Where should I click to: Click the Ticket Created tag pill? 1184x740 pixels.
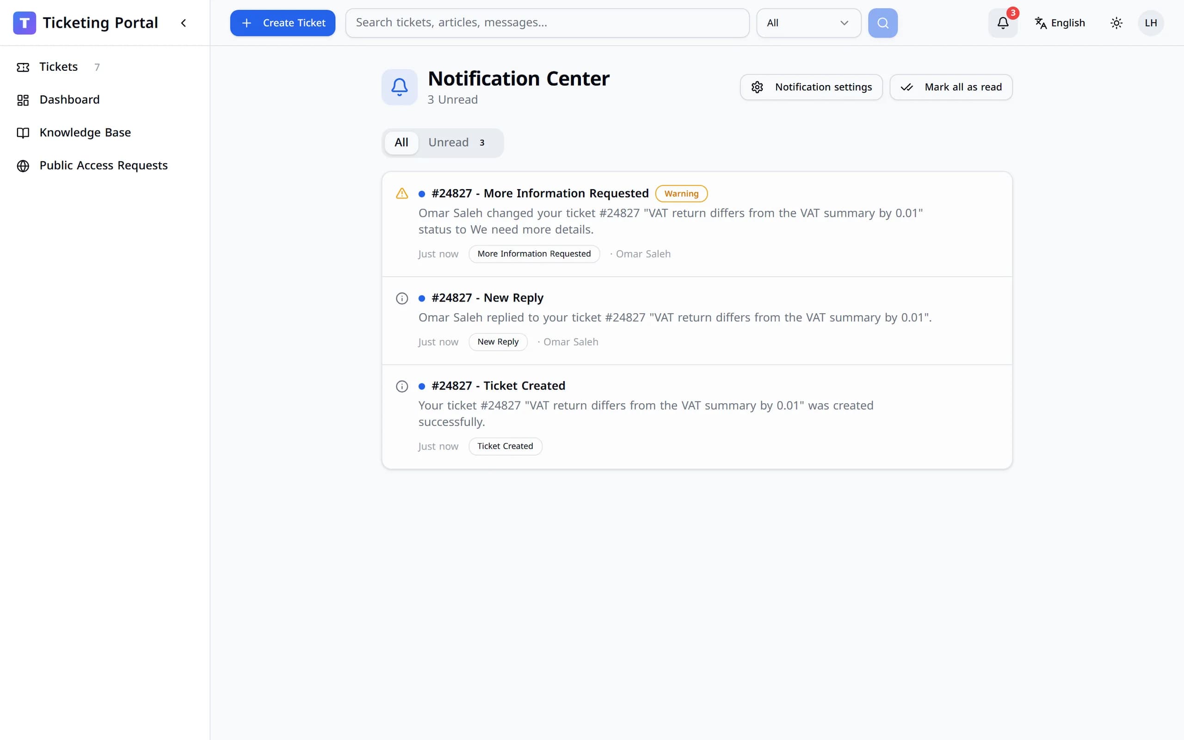[505, 446]
